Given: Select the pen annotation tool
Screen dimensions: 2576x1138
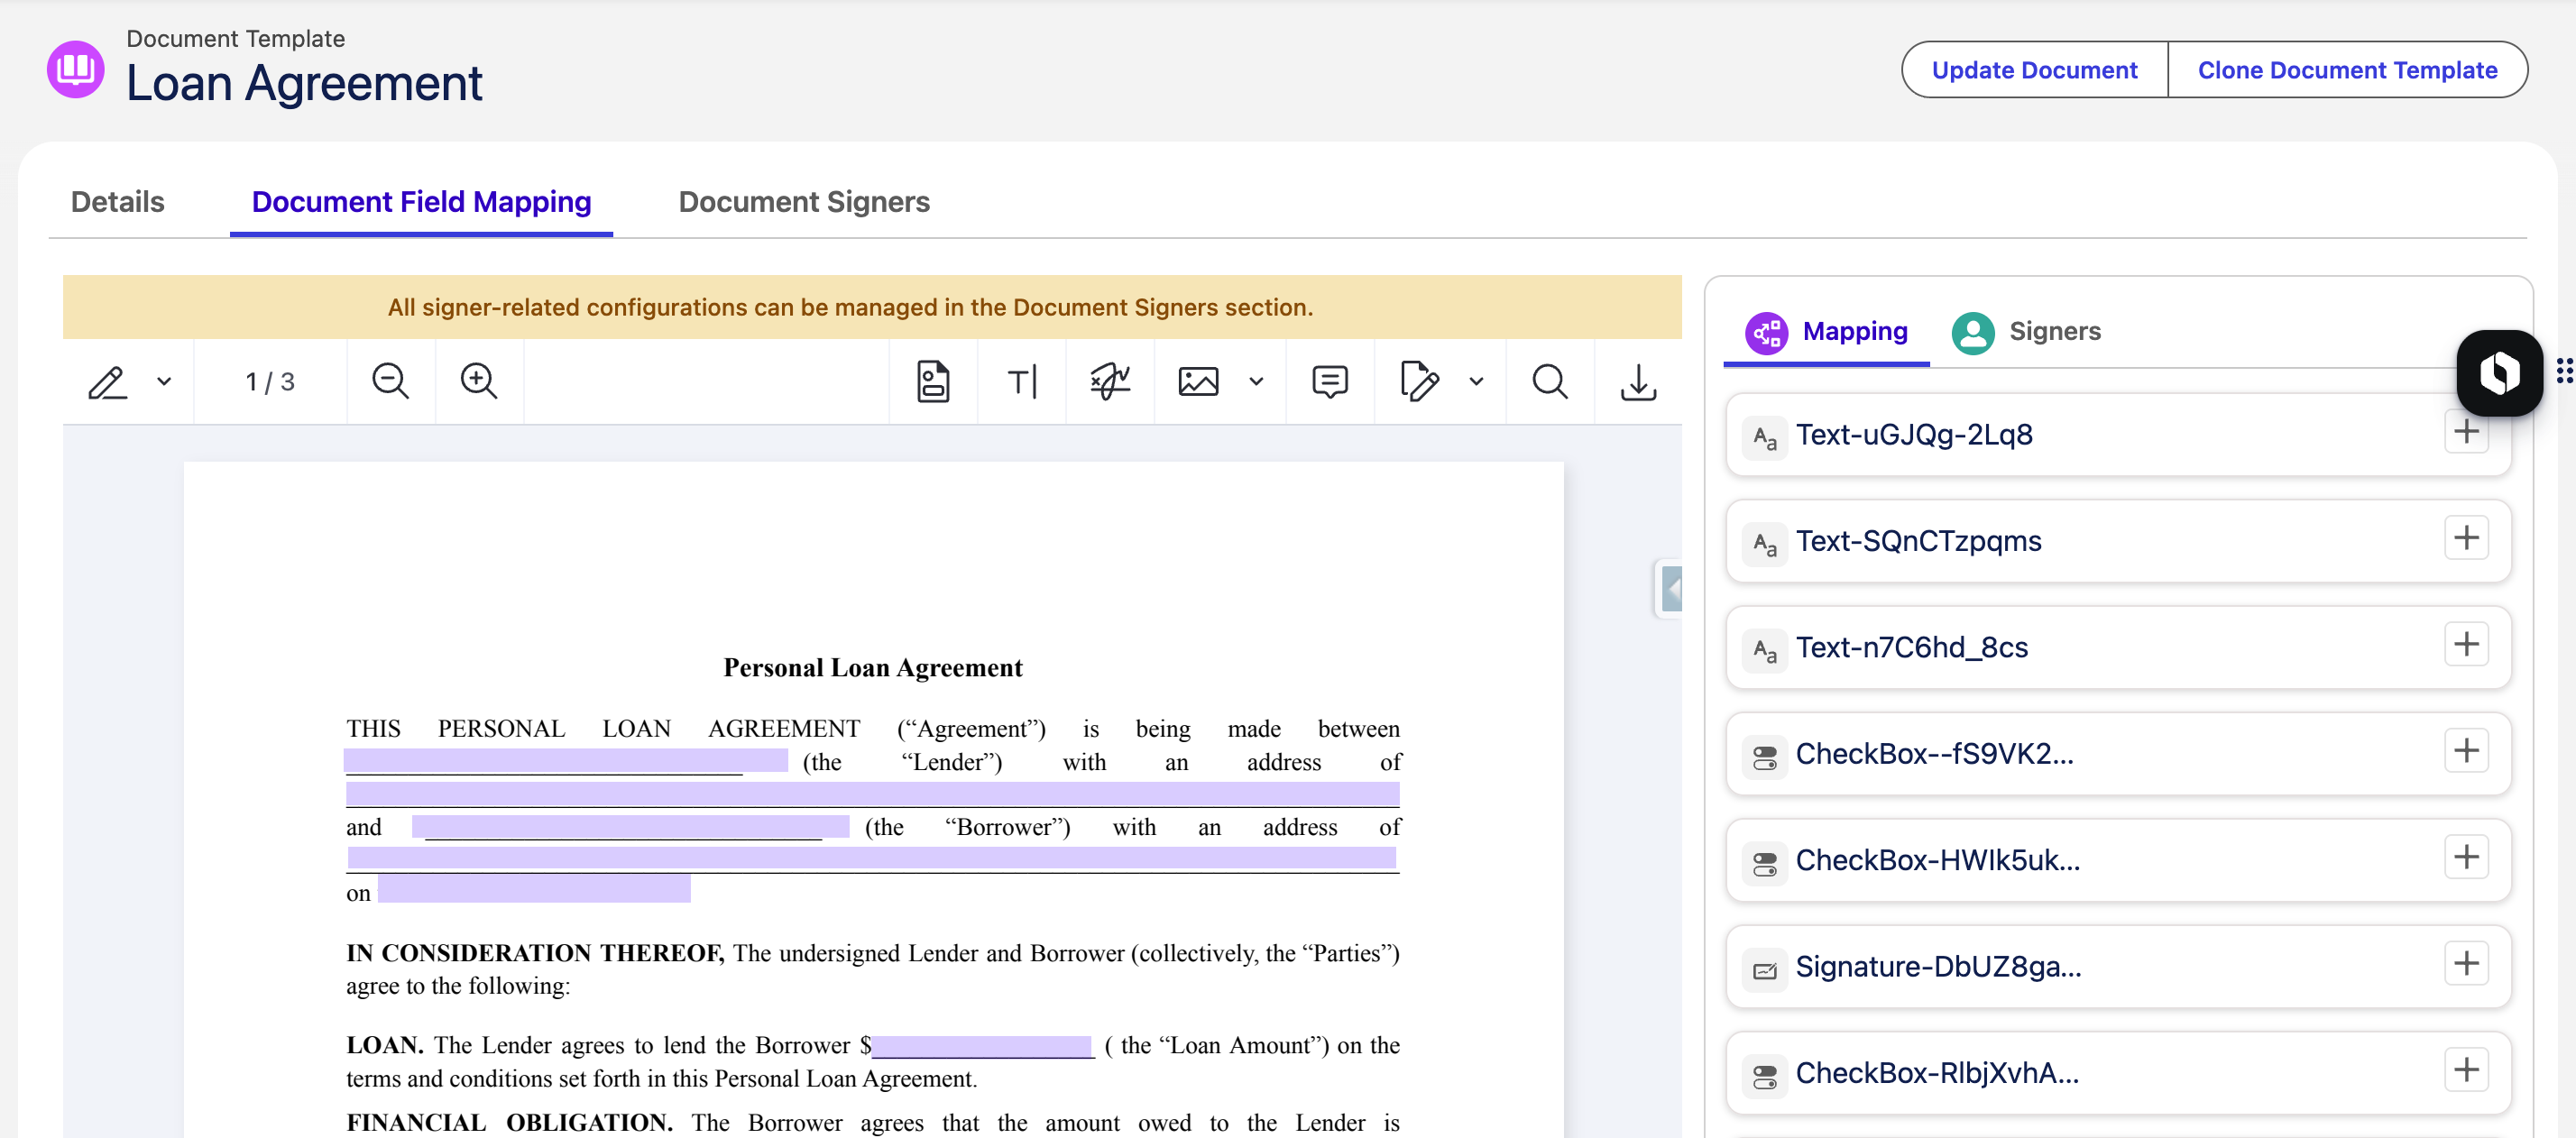Looking at the screenshot, I should [107, 382].
